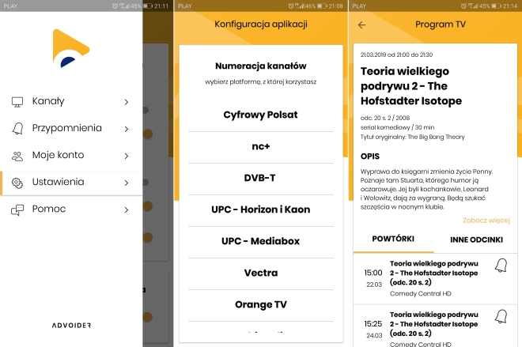
Task: Click the TV monitor icon beside Kanały
Action: 17,101
